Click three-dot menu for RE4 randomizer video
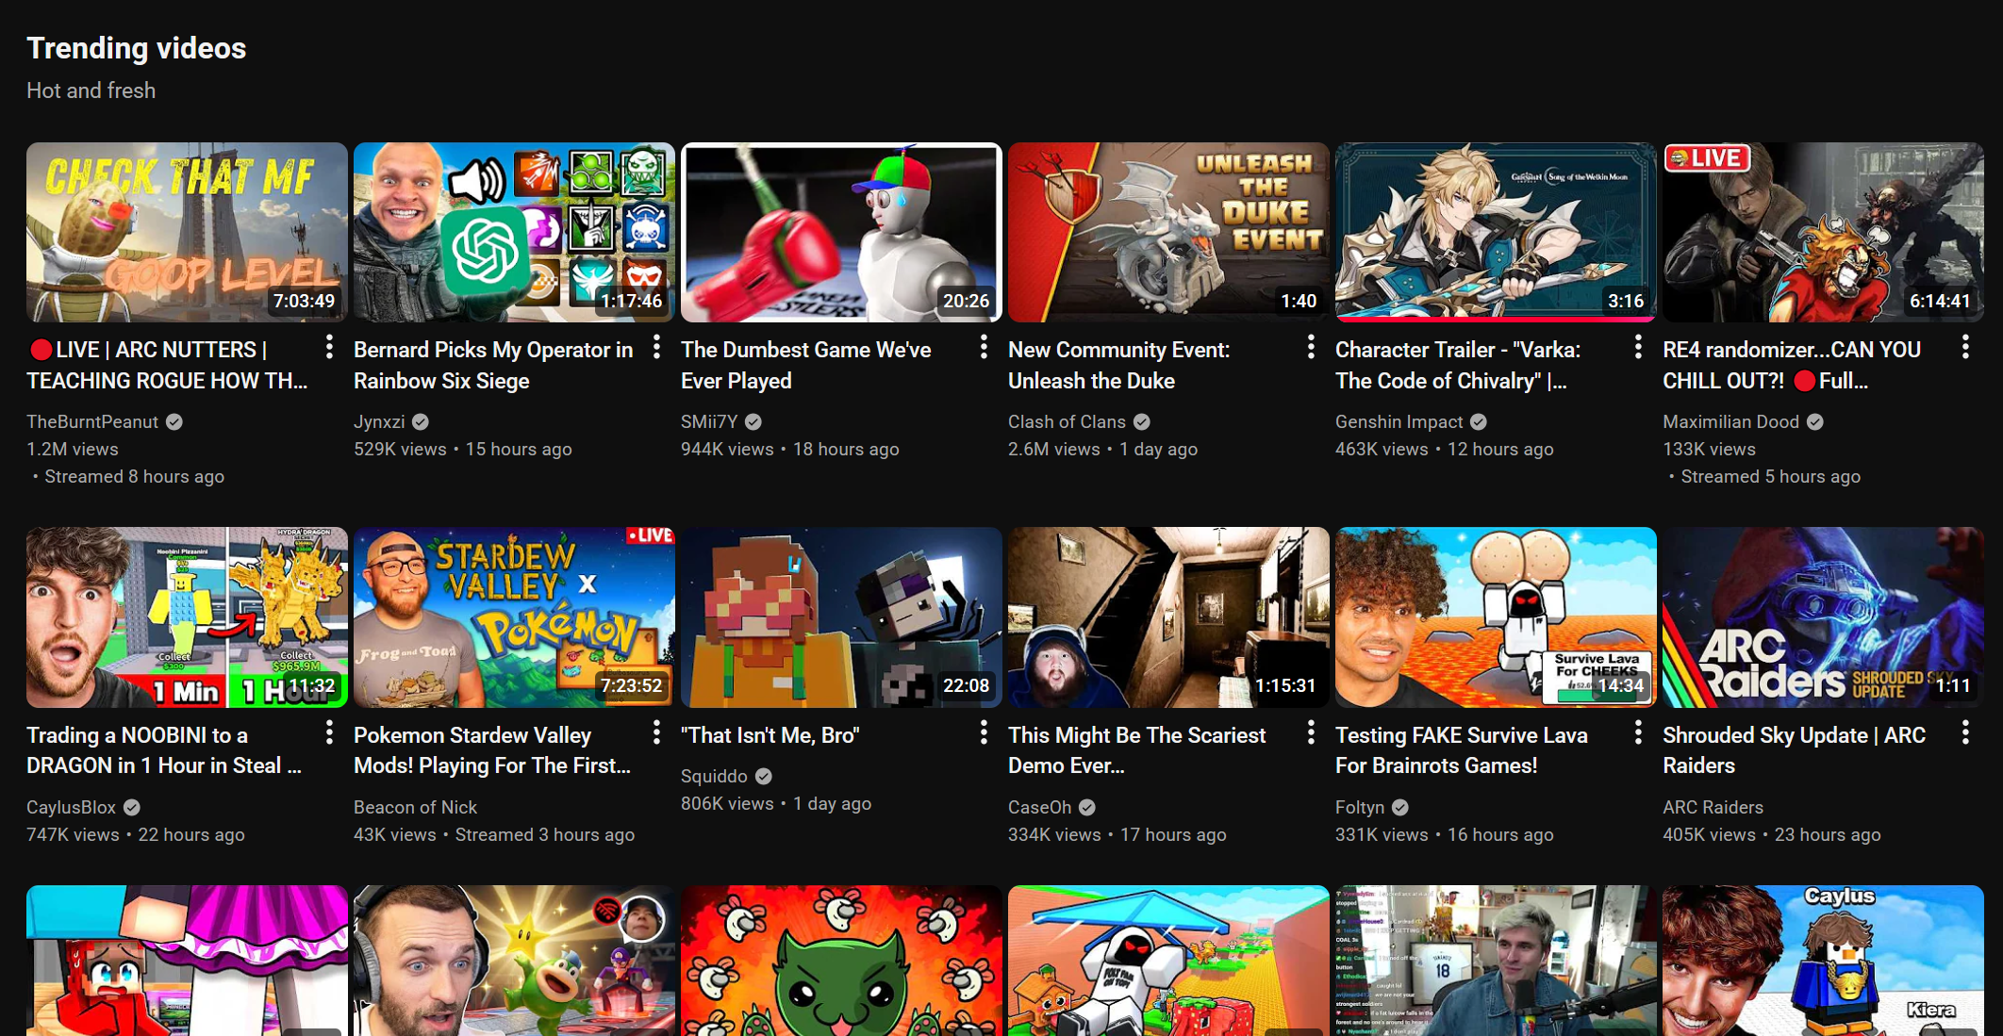The height and width of the screenshot is (1036, 2003). coord(1965,348)
